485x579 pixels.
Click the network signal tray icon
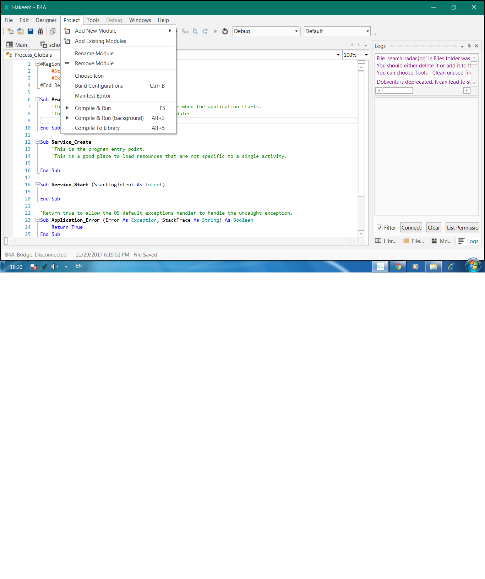[44, 267]
